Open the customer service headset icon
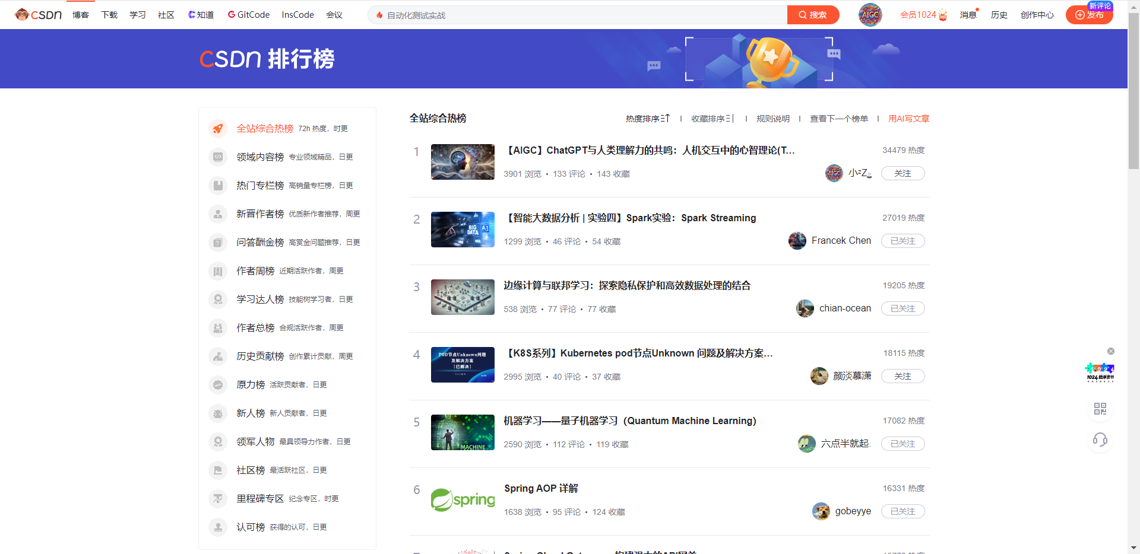 (1100, 440)
